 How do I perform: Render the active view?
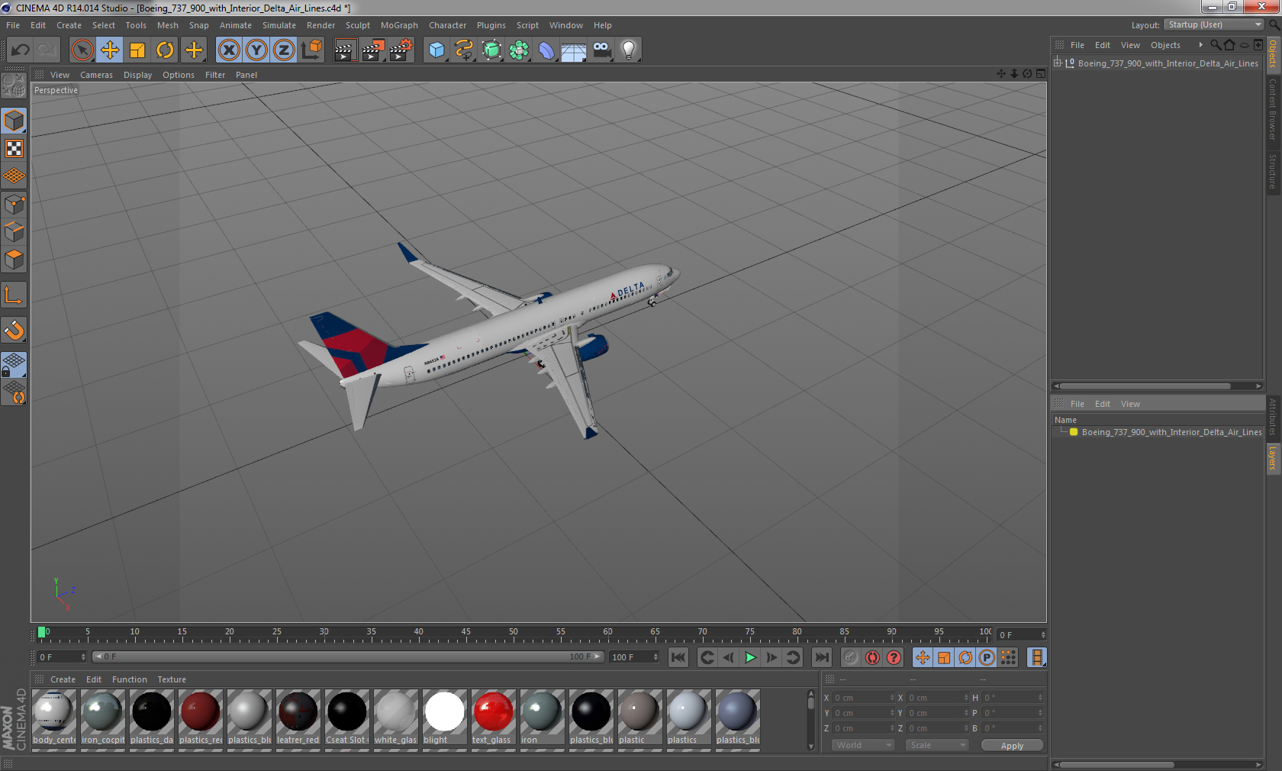[345, 50]
